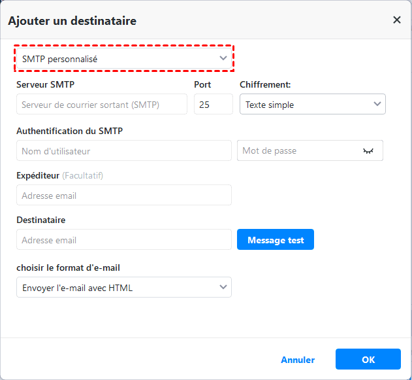This screenshot has width=412, height=380.
Task: Click the Authentification du SMTP label
Action: click(69, 131)
